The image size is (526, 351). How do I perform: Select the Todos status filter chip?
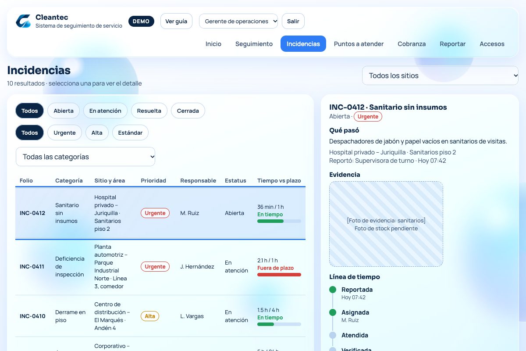pyautogui.click(x=30, y=111)
